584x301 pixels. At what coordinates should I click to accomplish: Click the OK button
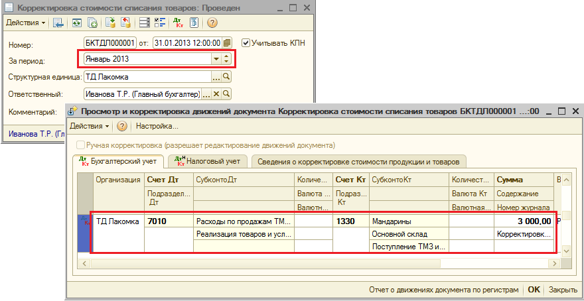534,290
